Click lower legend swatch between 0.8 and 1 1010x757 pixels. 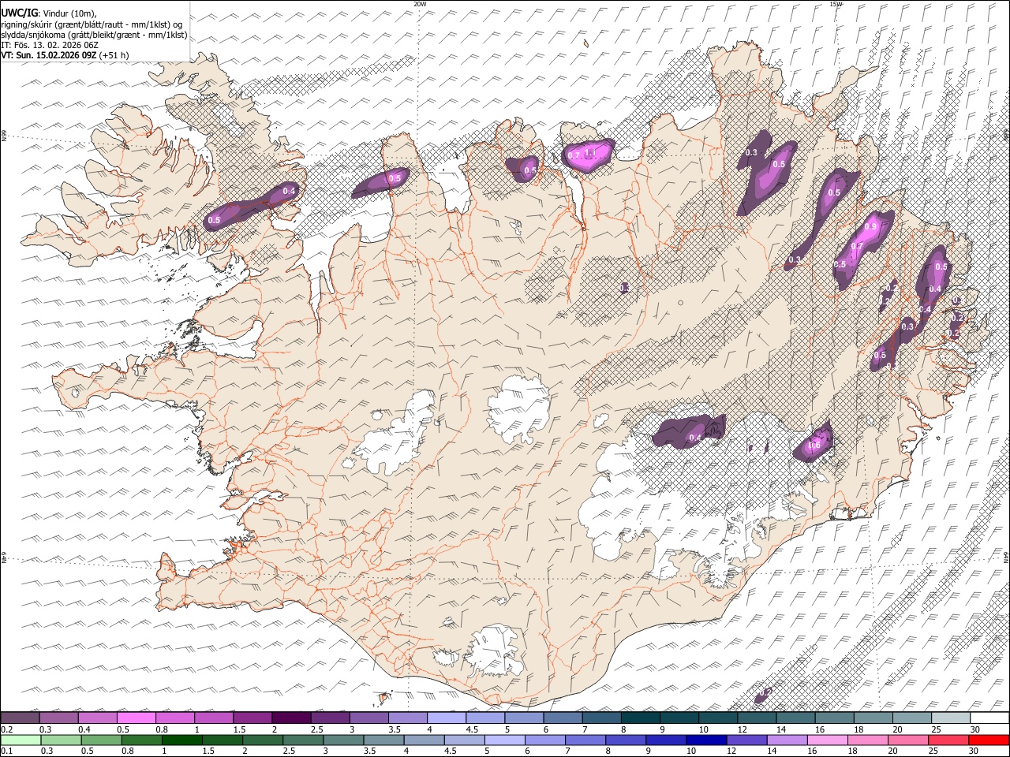[142, 740]
